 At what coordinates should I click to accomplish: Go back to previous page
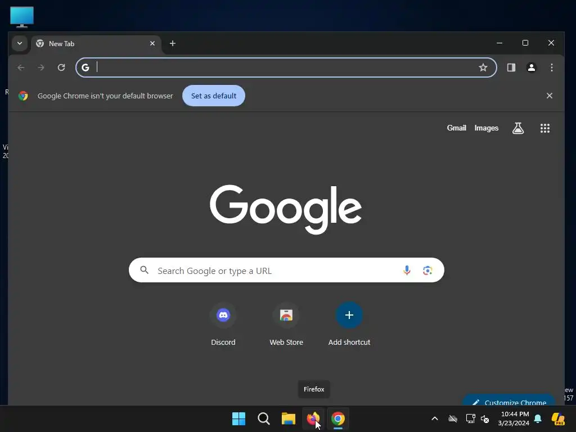[21, 67]
